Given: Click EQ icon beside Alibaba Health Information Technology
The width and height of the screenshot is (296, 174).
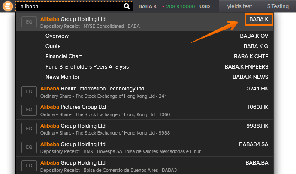Looking at the screenshot, I should coord(29,92).
